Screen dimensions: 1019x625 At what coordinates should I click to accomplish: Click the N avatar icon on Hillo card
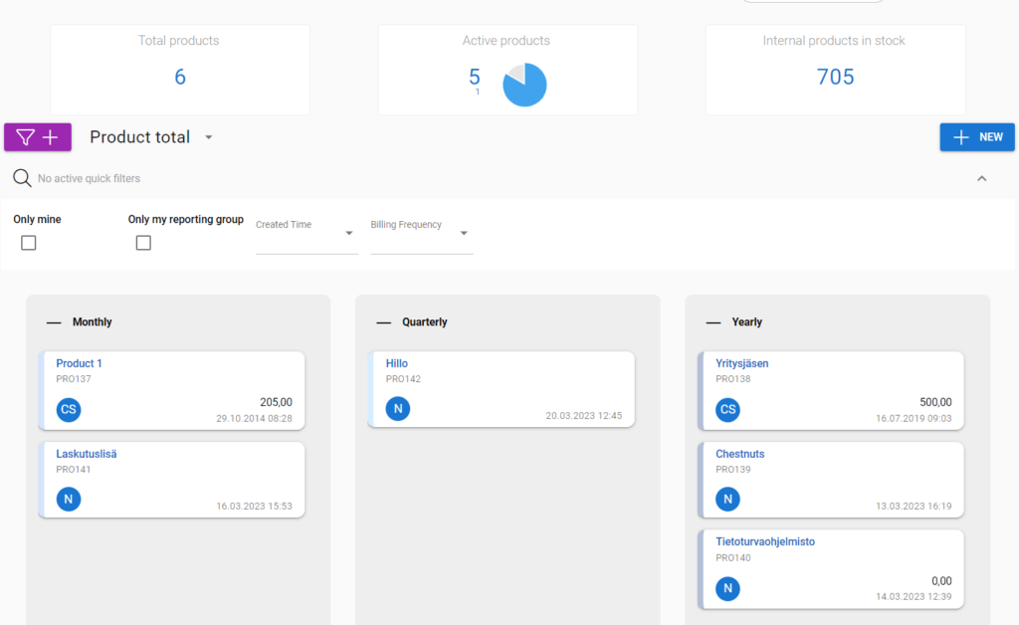coord(397,408)
